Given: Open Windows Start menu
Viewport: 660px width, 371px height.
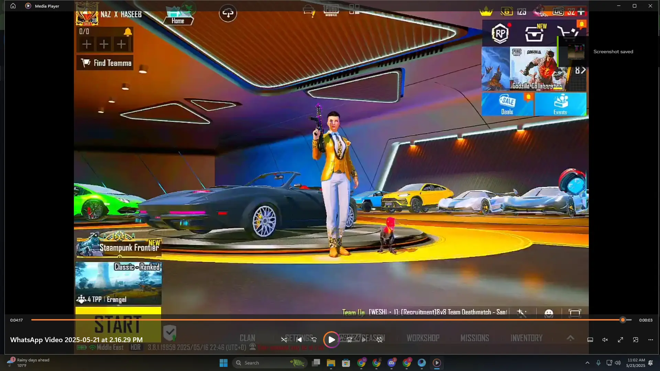Looking at the screenshot, I should (x=223, y=363).
